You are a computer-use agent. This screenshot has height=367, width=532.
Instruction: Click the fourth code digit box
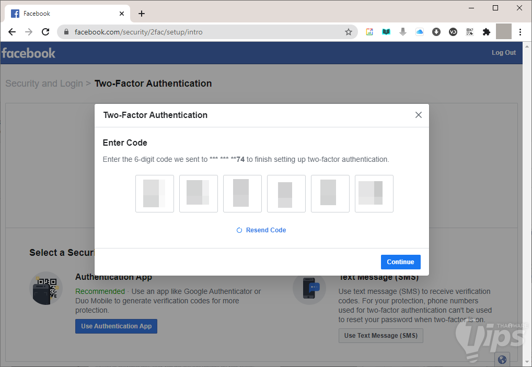(x=286, y=194)
